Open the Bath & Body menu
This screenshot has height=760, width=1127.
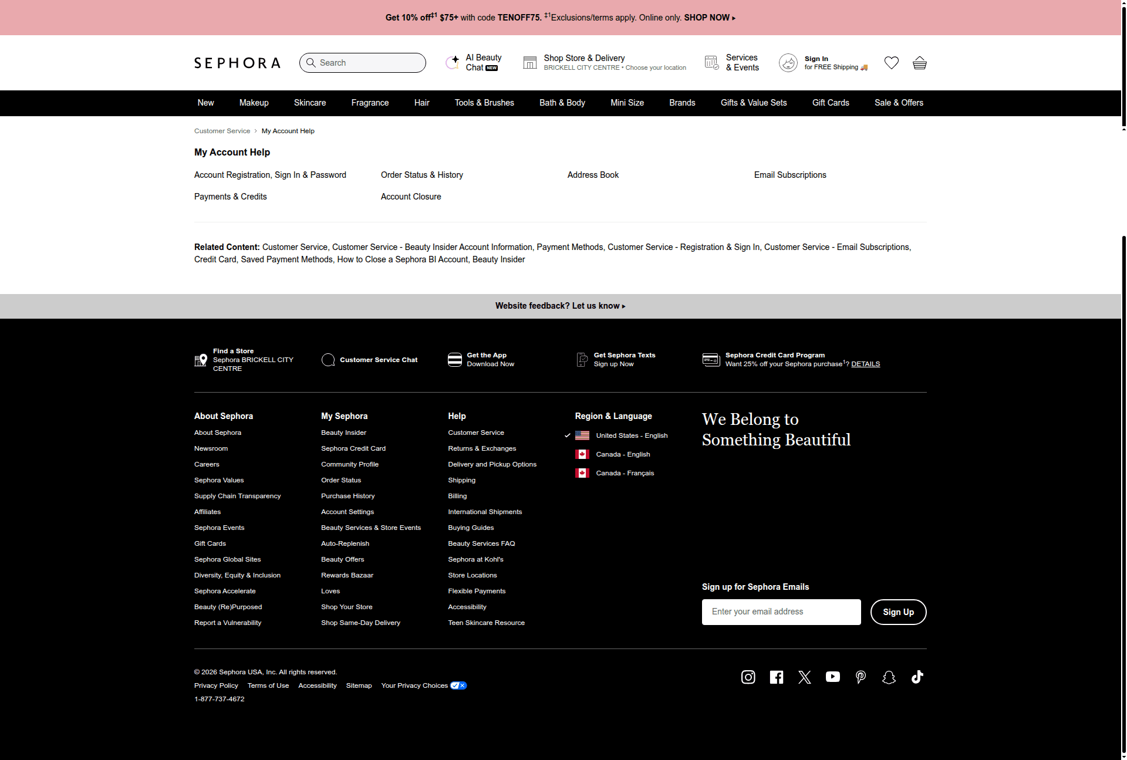(x=562, y=103)
